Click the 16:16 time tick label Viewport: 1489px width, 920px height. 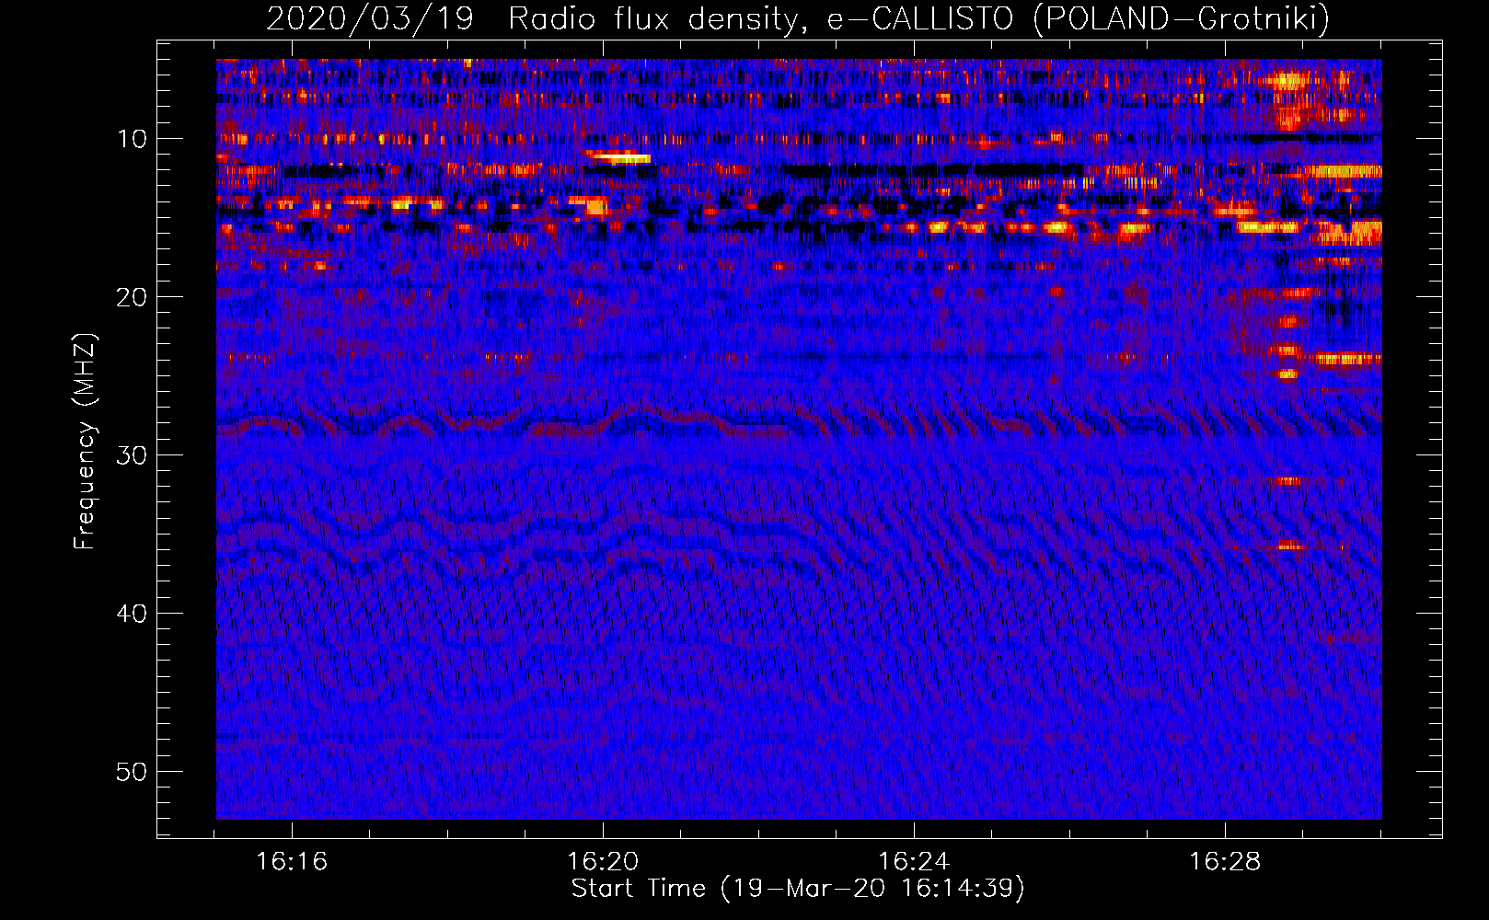[292, 862]
